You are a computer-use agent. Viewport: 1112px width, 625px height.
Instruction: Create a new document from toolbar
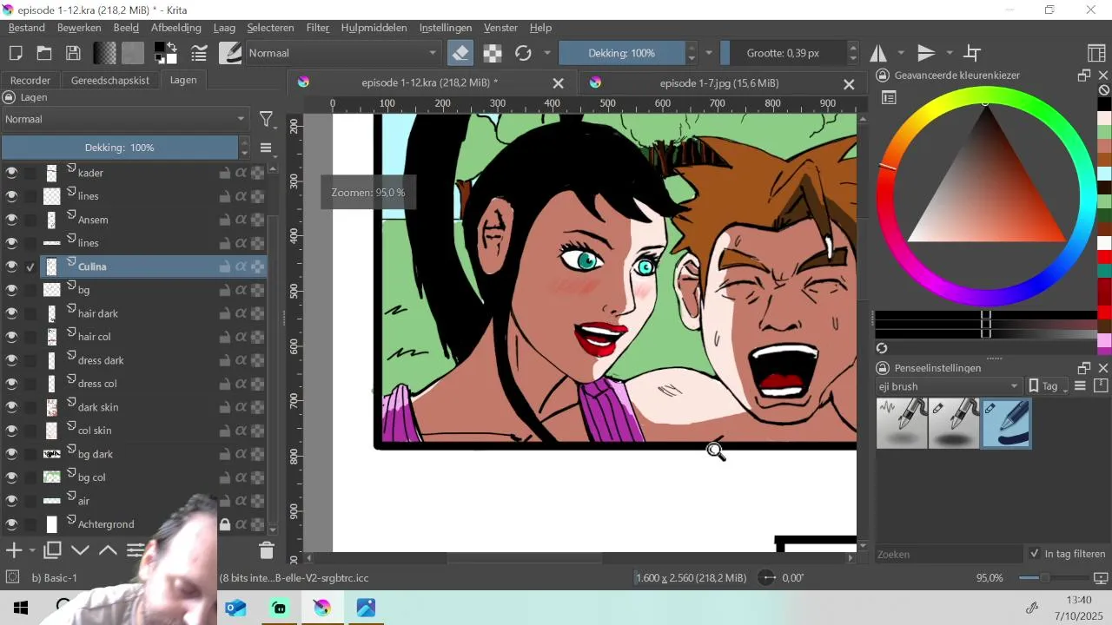coord(16,53)
